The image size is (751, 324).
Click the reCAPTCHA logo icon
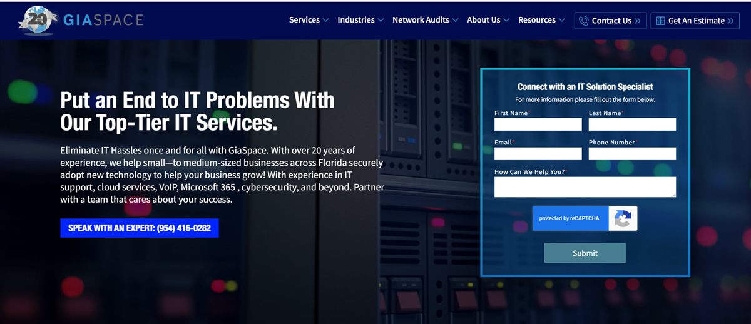pyautogui.click(x=623, y=218)
